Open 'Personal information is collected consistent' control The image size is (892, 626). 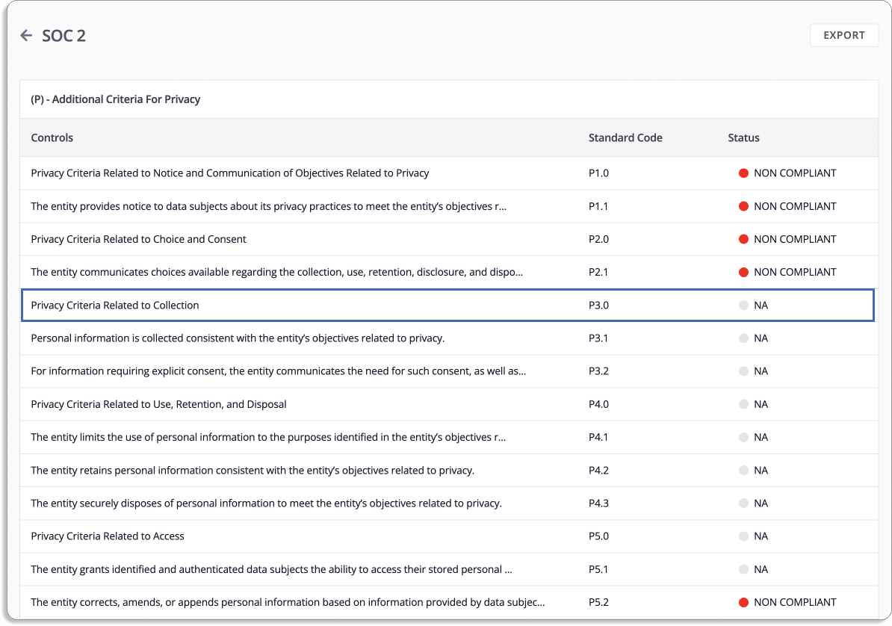[x=238, y=338]
